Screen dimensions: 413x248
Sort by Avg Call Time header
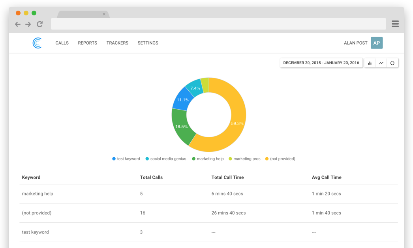[327, 177]
